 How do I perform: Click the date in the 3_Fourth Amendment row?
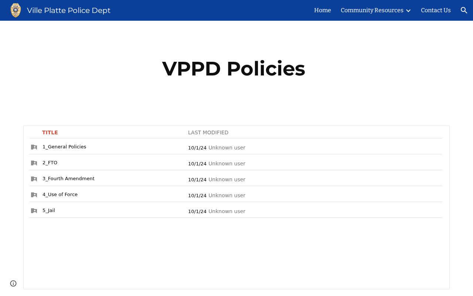(x=197, y=179)
